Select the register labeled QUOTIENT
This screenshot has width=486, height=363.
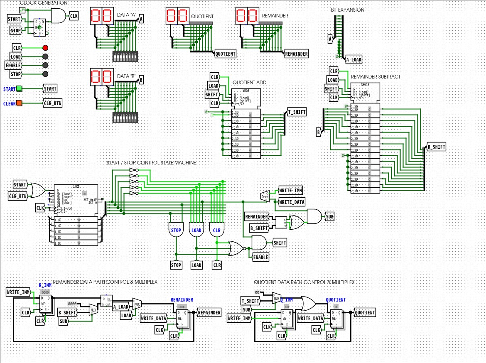[336, 318]
